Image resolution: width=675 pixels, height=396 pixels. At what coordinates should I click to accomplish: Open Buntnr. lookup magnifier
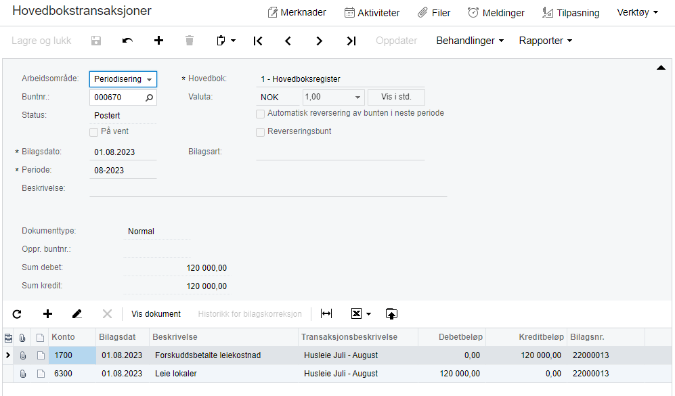149,97
